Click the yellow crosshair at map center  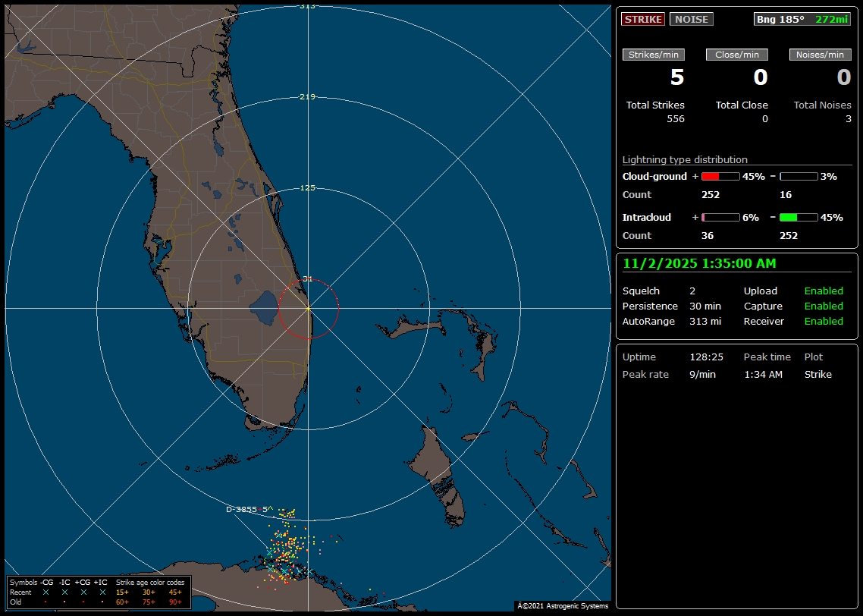[308, 309]
